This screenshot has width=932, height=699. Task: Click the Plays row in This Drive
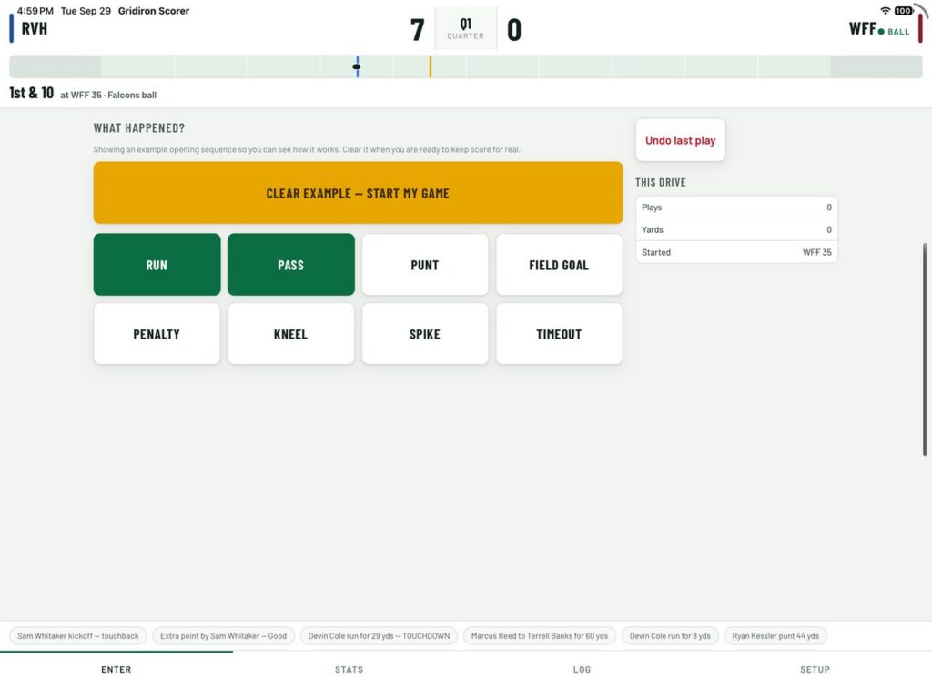(x=736, y=208)
